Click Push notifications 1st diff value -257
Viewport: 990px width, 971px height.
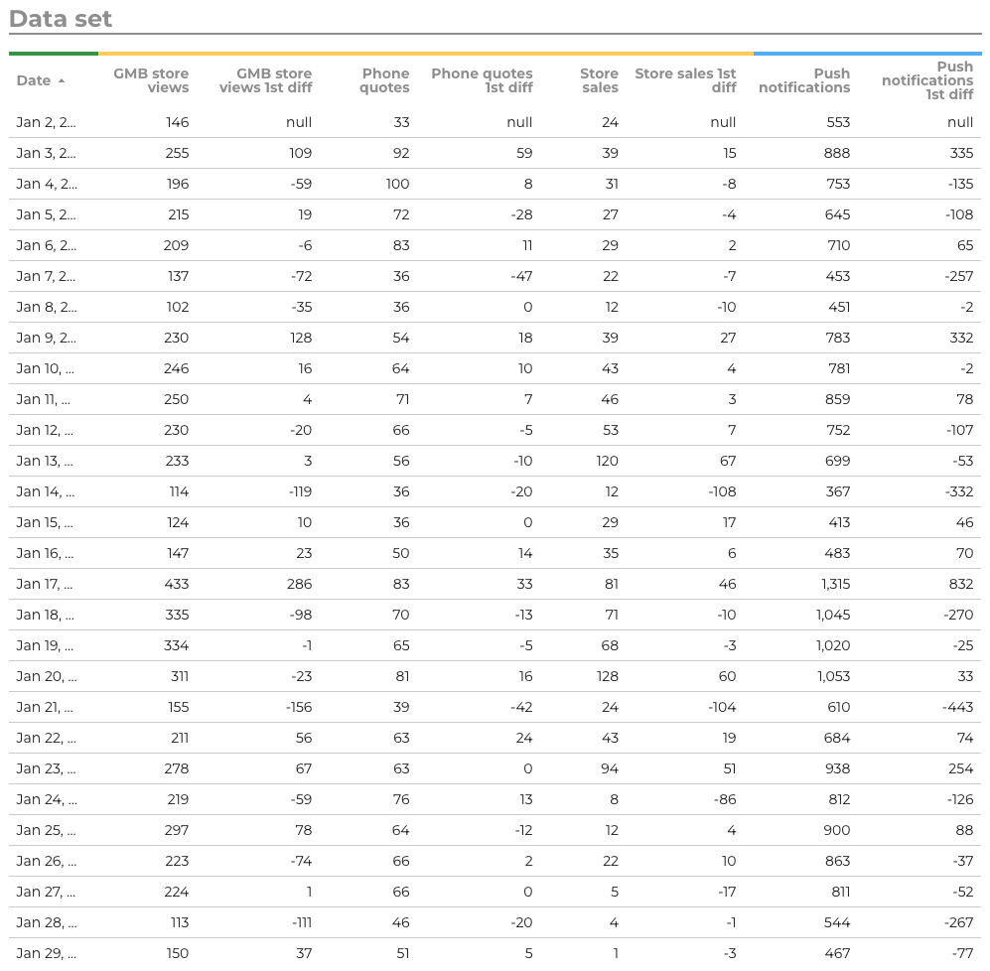coord(958,277)
